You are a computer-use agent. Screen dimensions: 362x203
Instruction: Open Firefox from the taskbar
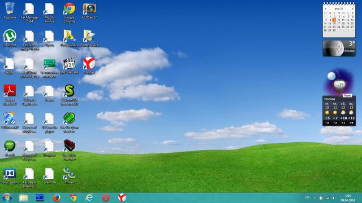click(x=57, y=198)
